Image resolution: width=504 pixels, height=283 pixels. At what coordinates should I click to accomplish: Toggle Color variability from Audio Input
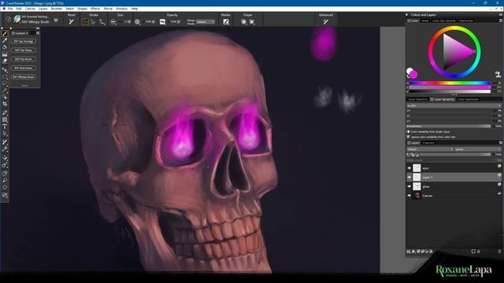pyautogui.click(x=408, y=131)
